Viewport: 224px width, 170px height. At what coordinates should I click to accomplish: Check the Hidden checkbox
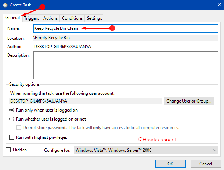(x=9, y=150)
